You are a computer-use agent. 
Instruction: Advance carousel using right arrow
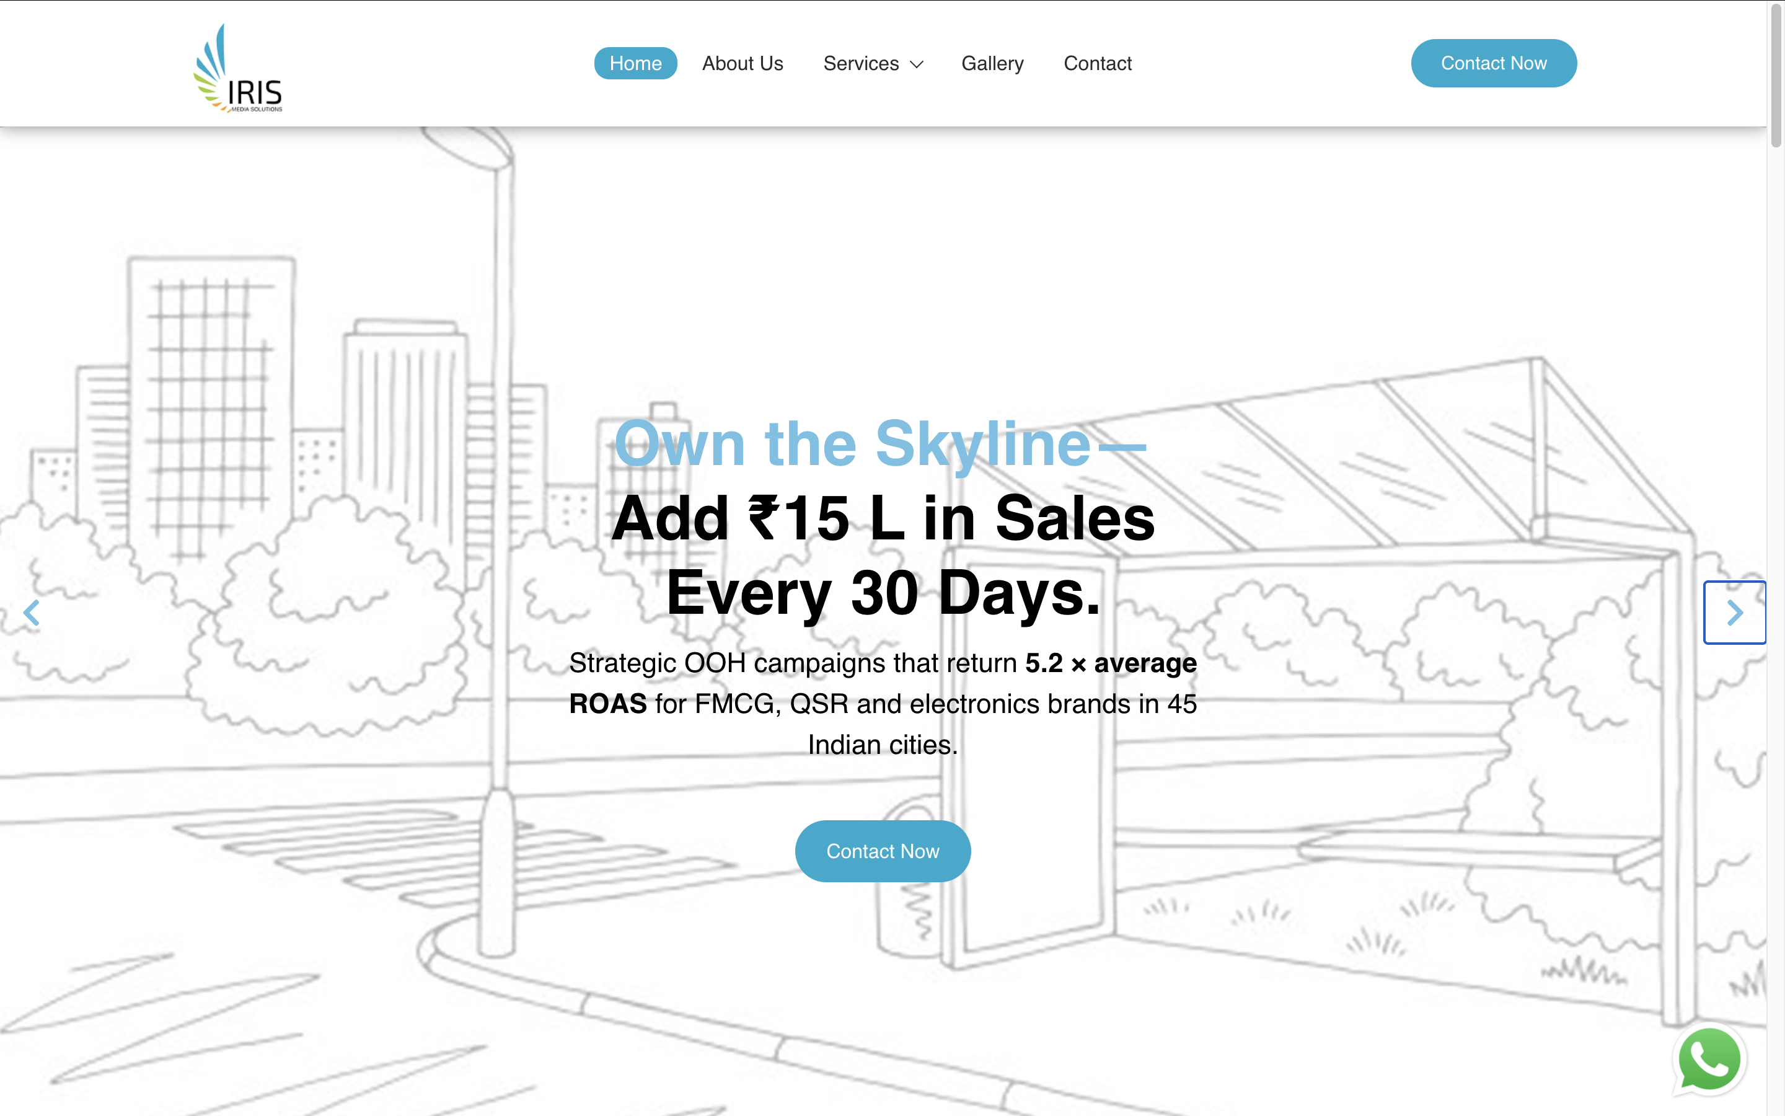tap(1734, 613)
